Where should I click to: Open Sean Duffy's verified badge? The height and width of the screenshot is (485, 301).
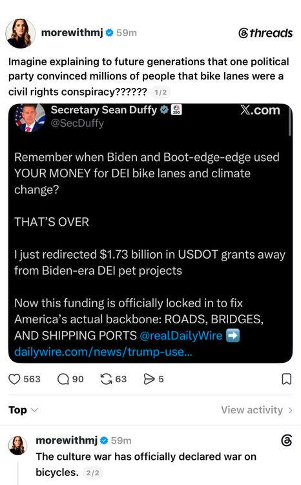click(x=164, y=109)
